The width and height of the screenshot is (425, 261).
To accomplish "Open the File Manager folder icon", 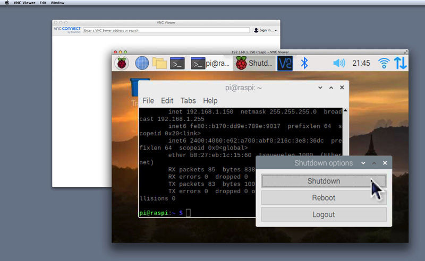I will point(160,63).
